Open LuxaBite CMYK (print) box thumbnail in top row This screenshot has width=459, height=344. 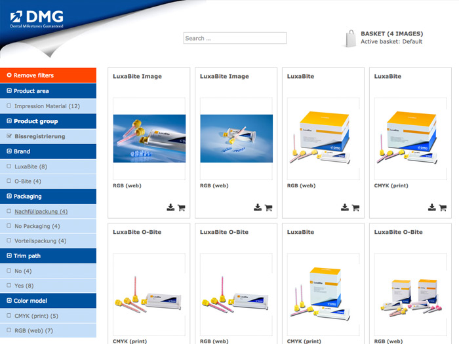point(410,139)
